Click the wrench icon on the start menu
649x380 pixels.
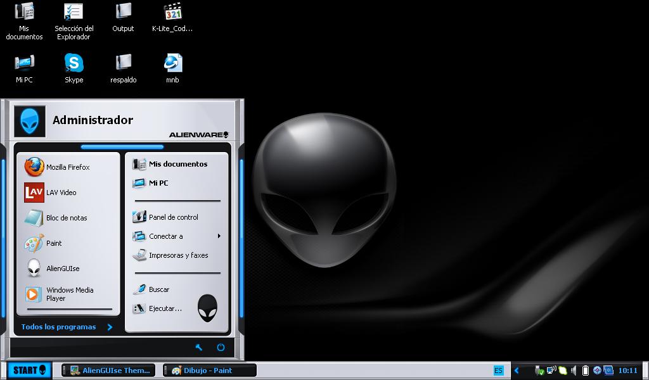(199, 347)
